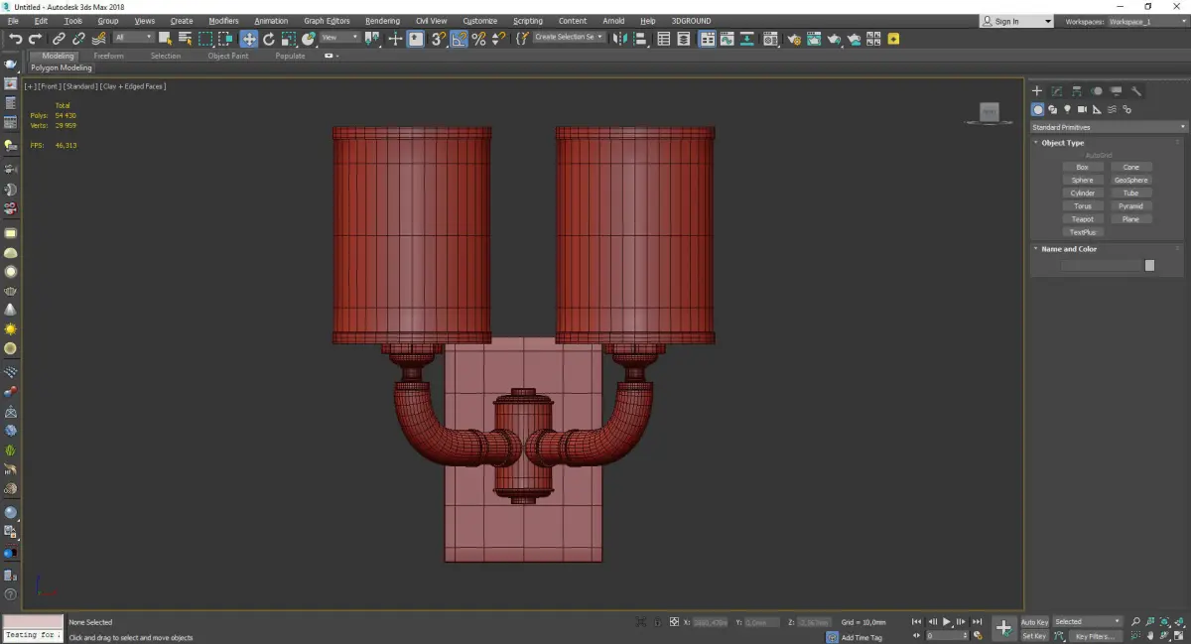Image resolution: width=1191 pixels, height=644 pixels.
Task: Switch to the Freeform ribbon tab
Action: 108,56
